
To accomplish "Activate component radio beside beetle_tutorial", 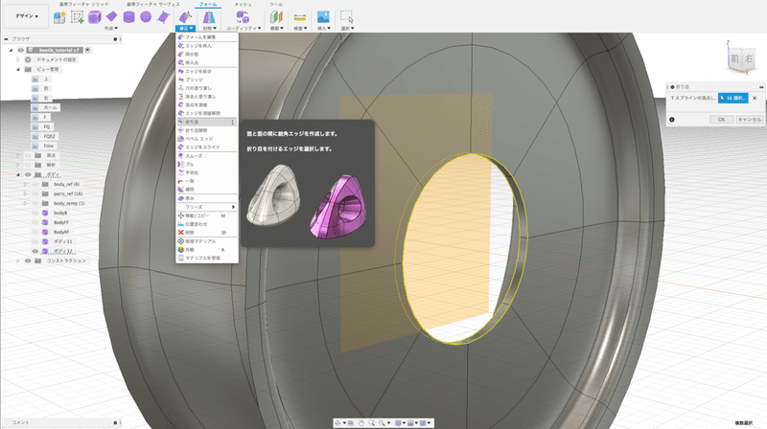I will pyautogui.click(x=87, y=50).
